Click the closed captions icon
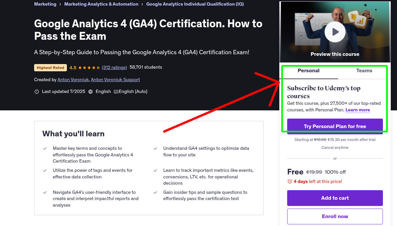Screen dimensions: 397x226 (x=116, y=92)
